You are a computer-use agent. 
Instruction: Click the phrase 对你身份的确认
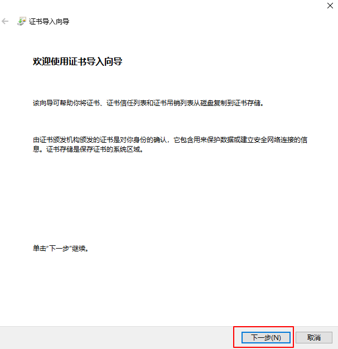coord(145,140)
